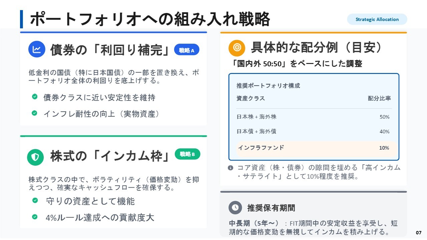Screen dimensions: 427x240
Task: Click the gray clock icon
Action: click(235, 208)
